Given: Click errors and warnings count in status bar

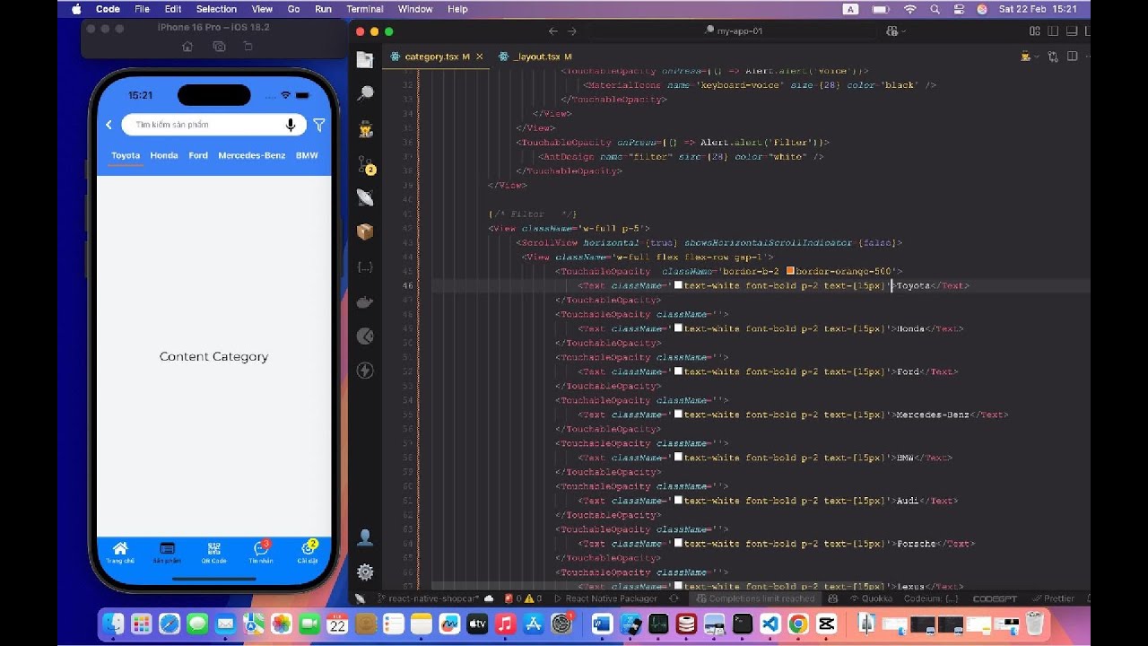Looking at the screenshot, I should [523, 598].
